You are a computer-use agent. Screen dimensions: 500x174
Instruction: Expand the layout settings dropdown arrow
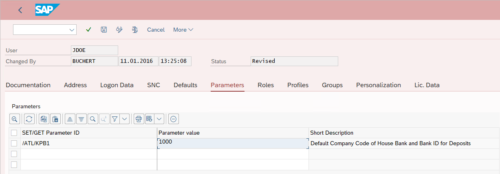159,119
